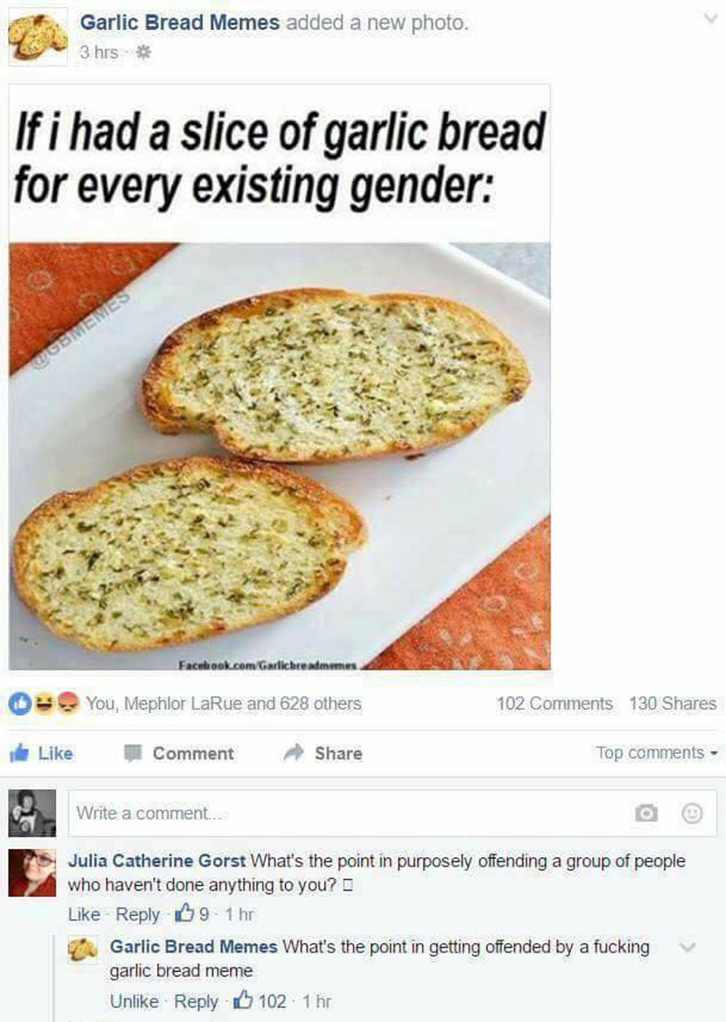
Task: Open the garlic bread meme photo
Action: [x=280, y=376]
